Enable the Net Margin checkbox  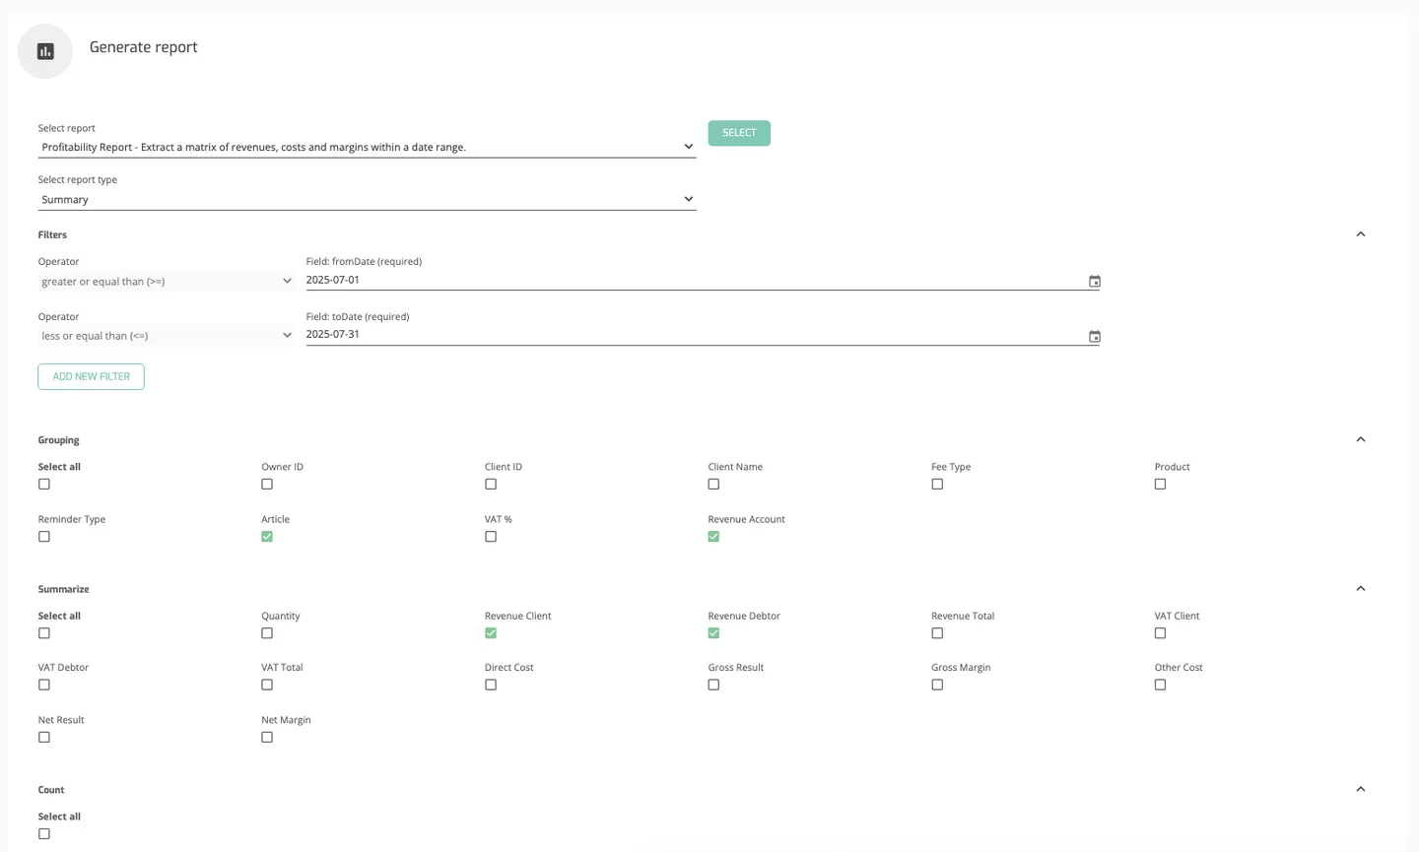pos(267,738)
